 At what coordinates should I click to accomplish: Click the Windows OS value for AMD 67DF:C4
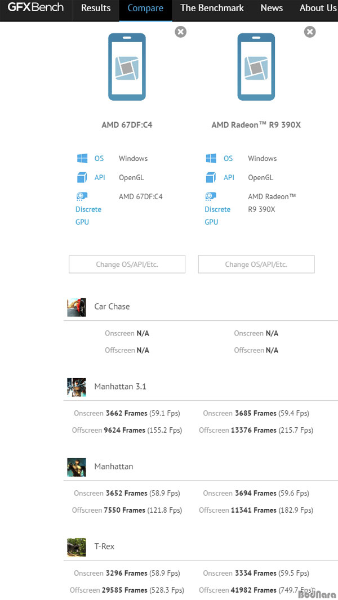click(x=133, y=158)
